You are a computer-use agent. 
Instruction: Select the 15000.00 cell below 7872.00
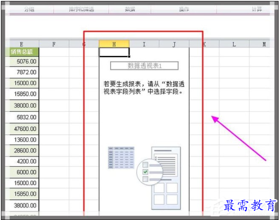[x=22, y=83]
